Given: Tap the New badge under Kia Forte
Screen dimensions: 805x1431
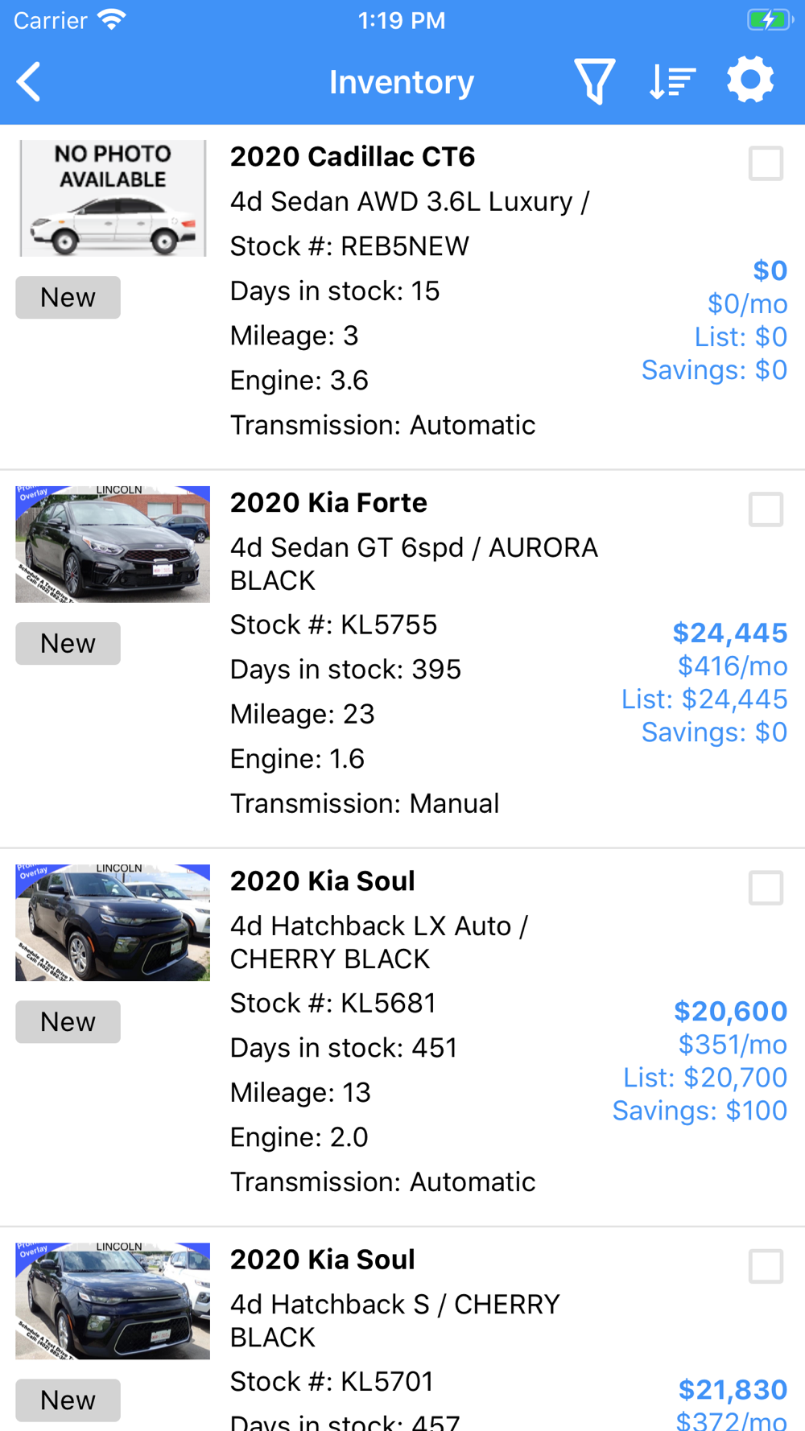Looking at the screenshot, I should point(68,644).
